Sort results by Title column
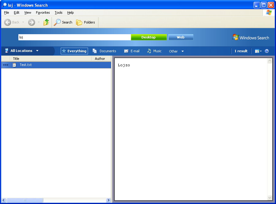 51,59
